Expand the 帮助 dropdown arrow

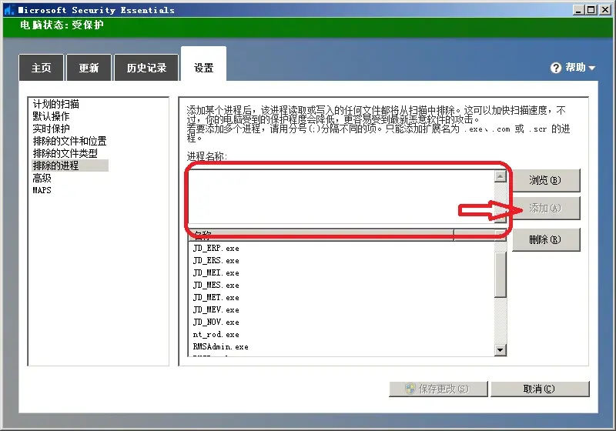[x=592, y=68]
